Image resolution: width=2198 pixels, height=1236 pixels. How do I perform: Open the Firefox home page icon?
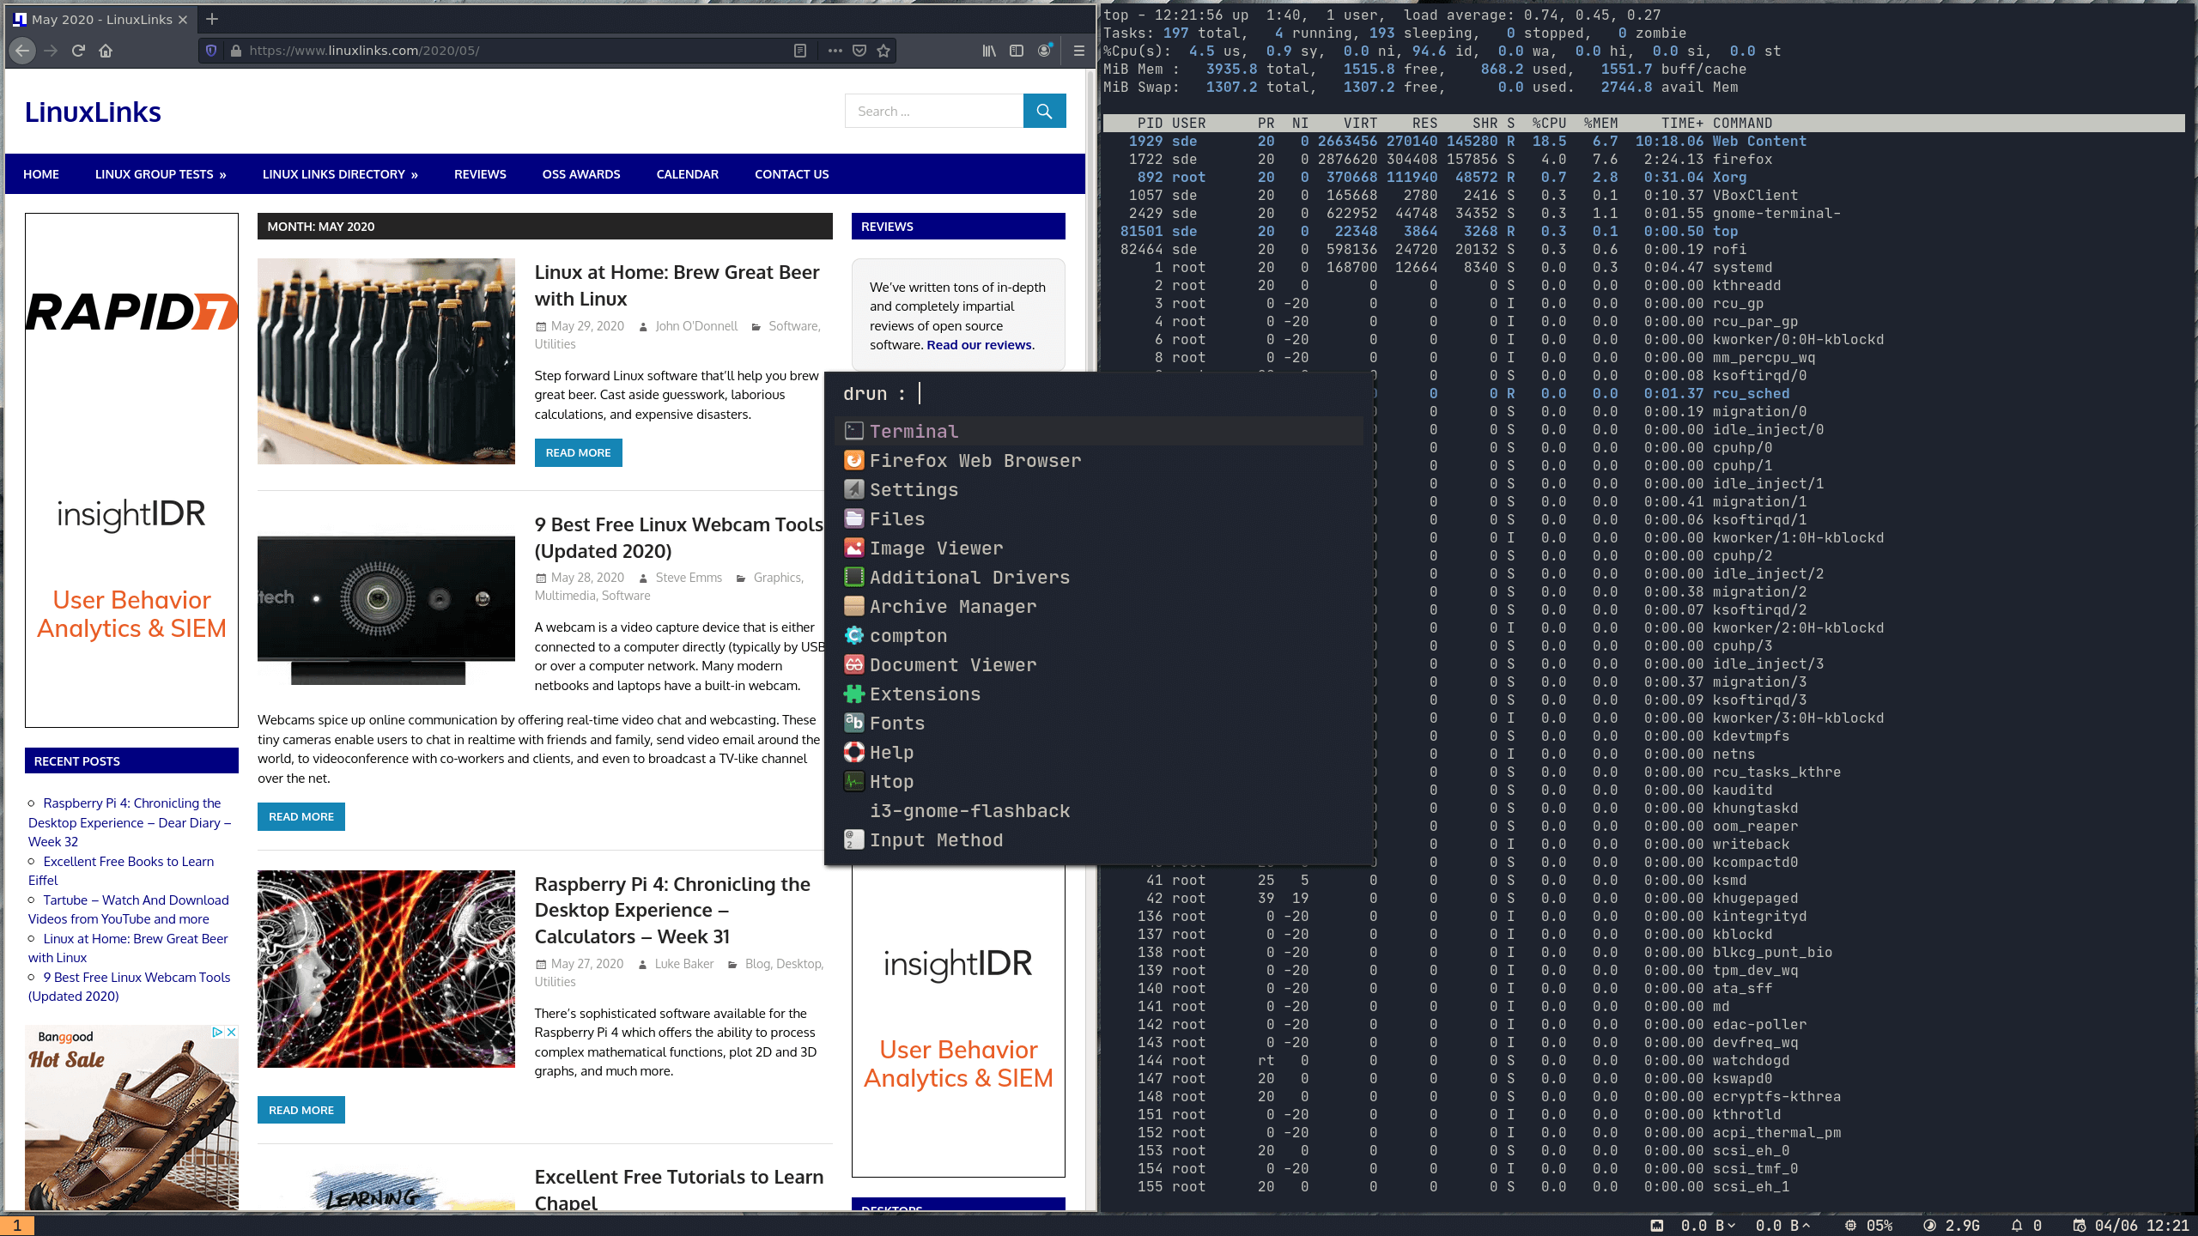pos(106,51)
